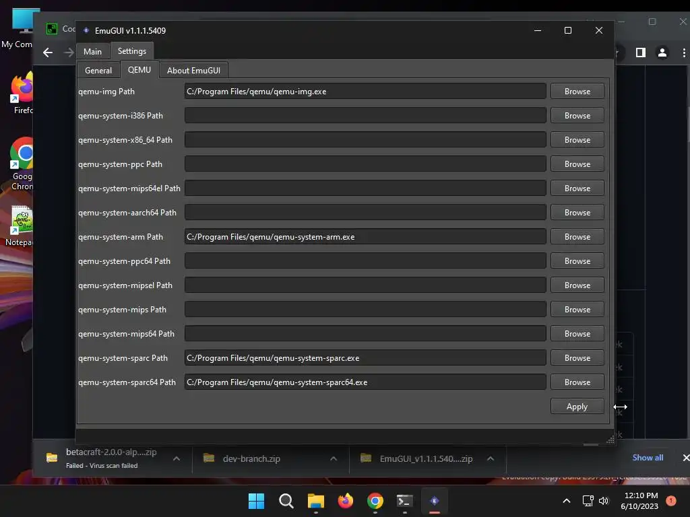
Task: Focus the qemu-system-aarch64 Path field
Action: [365, 212]
